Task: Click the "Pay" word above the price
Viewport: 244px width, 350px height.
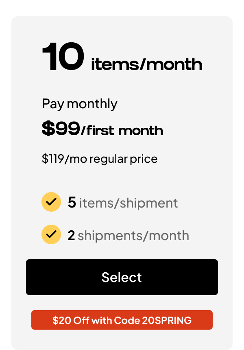Action: tap(53, 104)
